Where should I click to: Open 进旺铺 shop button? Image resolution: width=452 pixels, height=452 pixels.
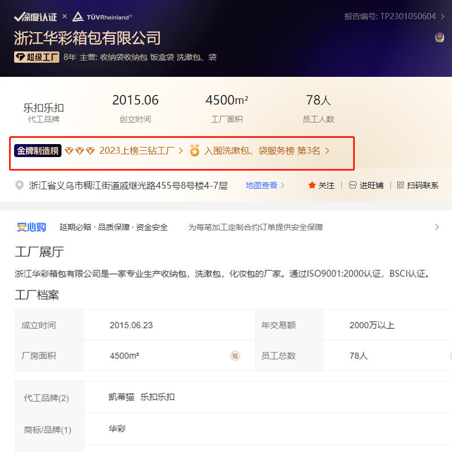366,185
